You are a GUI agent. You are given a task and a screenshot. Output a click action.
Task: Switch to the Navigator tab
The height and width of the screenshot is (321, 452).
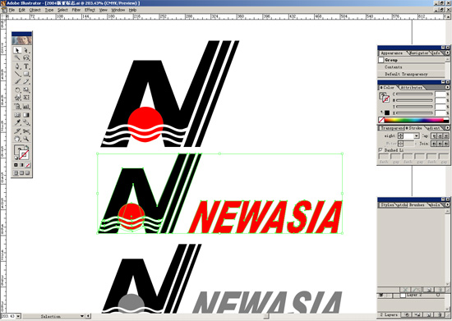pyautogui.click(x=419, y=53)
